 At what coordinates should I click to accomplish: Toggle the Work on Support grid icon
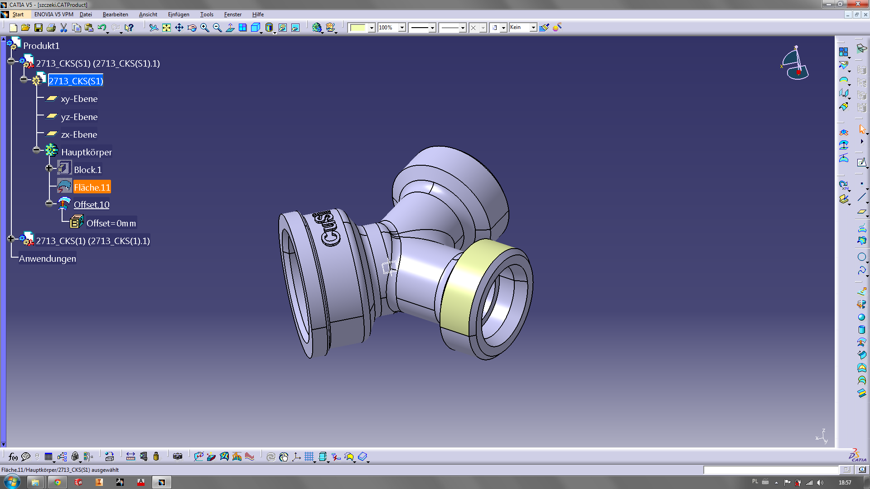click(309, 456)
